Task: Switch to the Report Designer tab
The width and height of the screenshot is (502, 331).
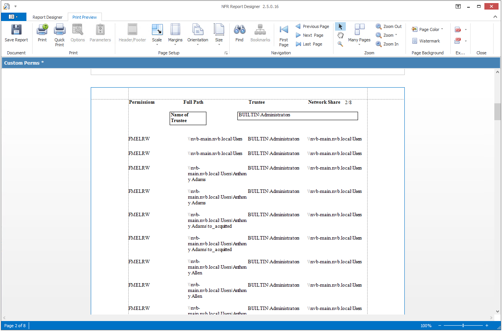Action: [x=47, y=17]
